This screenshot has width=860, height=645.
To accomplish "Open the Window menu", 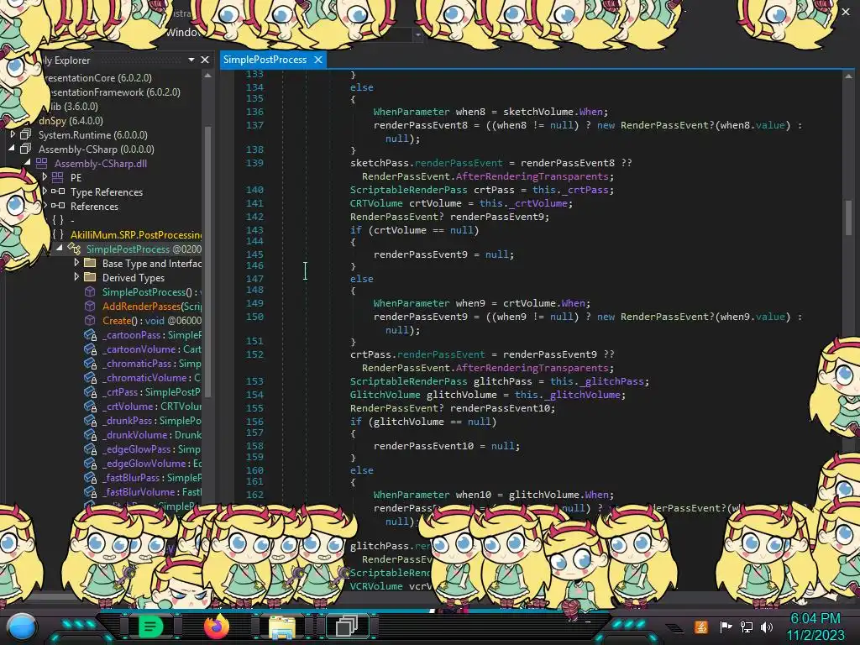I will point(183,33).
